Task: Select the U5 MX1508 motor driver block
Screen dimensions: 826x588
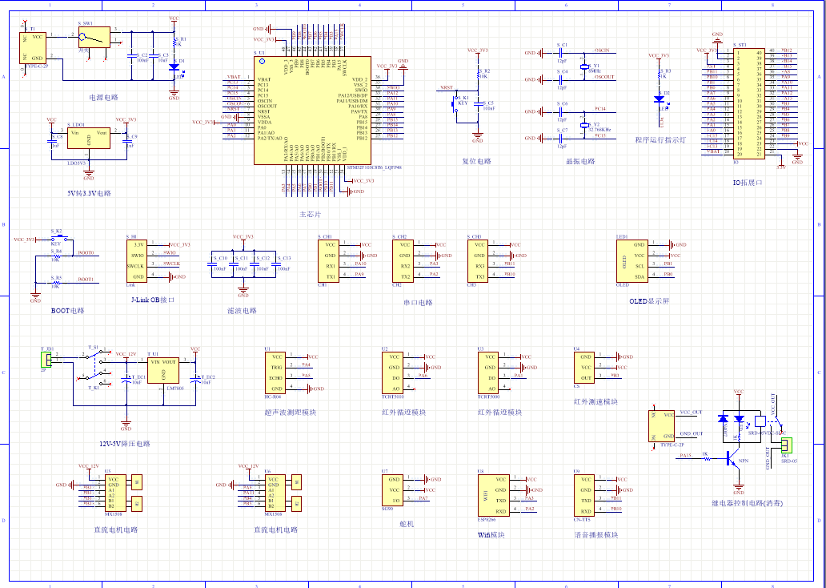Action: coord(115,492)
